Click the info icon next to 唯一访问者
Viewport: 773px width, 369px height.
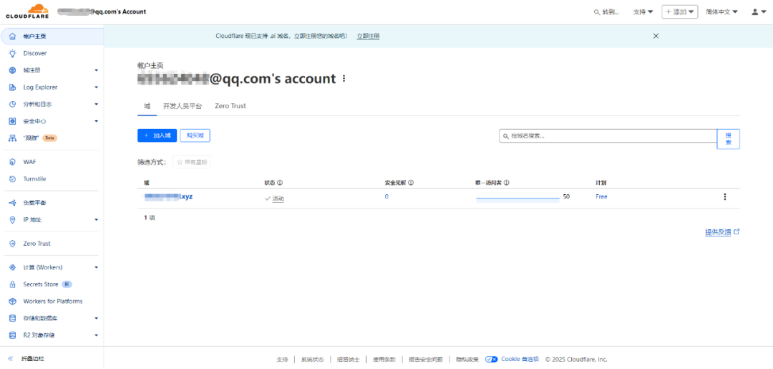click(x=506, y=183)
